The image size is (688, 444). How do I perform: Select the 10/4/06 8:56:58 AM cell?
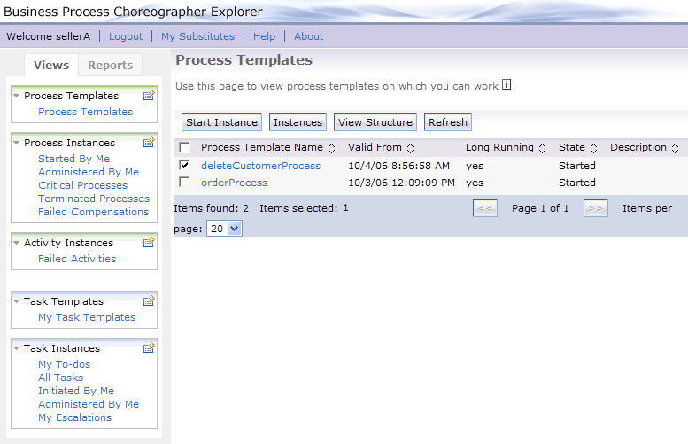click(x=398, y=166)
